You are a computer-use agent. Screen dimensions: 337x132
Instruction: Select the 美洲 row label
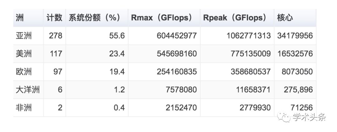coord(24,54)
